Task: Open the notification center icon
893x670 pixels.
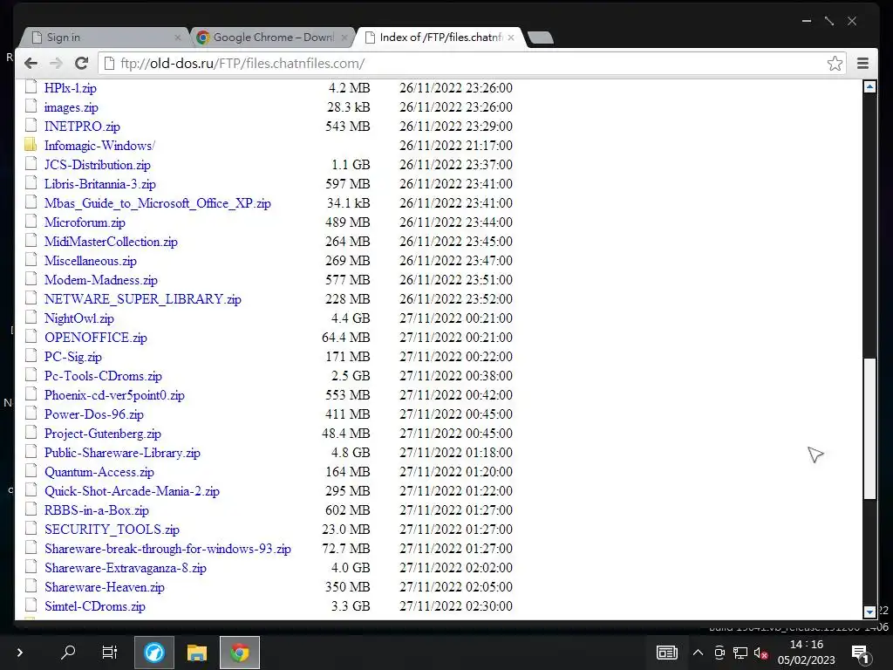Action: click(859, 653)
